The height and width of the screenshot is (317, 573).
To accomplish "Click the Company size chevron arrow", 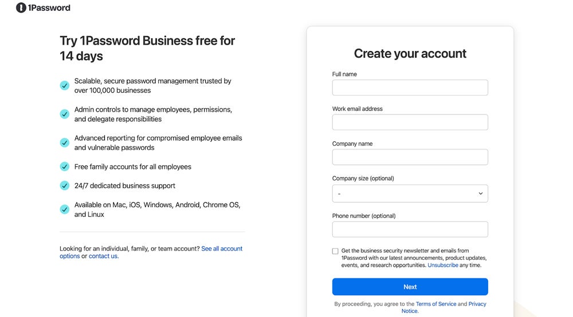I will (480, 193).
